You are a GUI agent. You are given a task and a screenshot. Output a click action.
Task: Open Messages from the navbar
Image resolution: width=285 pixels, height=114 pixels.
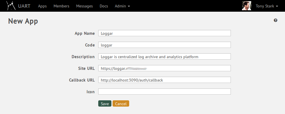point(84,6)
